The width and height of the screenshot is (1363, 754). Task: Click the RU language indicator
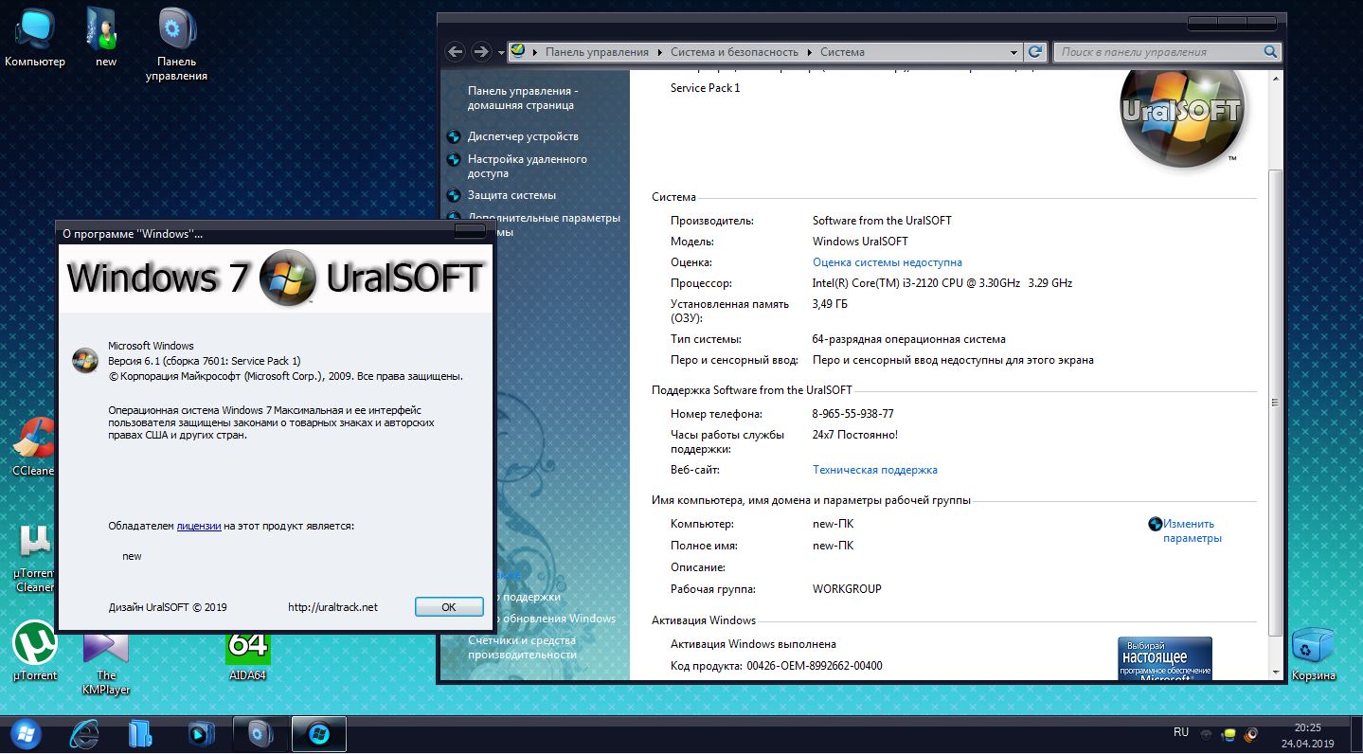click(1181, 732)
